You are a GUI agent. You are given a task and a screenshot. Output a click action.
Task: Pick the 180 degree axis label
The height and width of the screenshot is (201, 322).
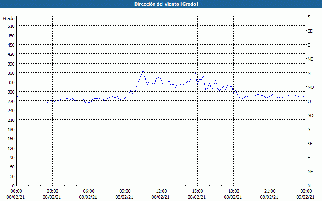pyautogui.click(x=11, y=129)
